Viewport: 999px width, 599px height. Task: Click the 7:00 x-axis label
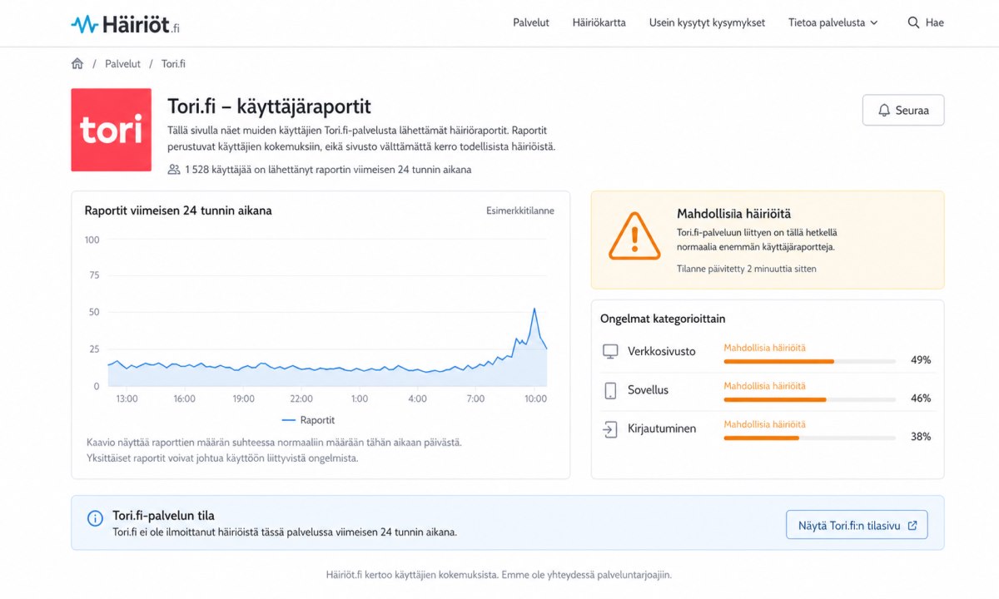click(475, 399)
